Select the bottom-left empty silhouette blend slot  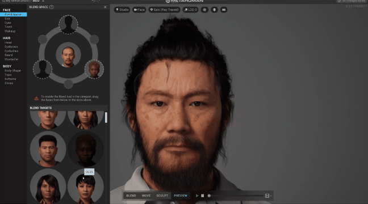coord(43,69)
